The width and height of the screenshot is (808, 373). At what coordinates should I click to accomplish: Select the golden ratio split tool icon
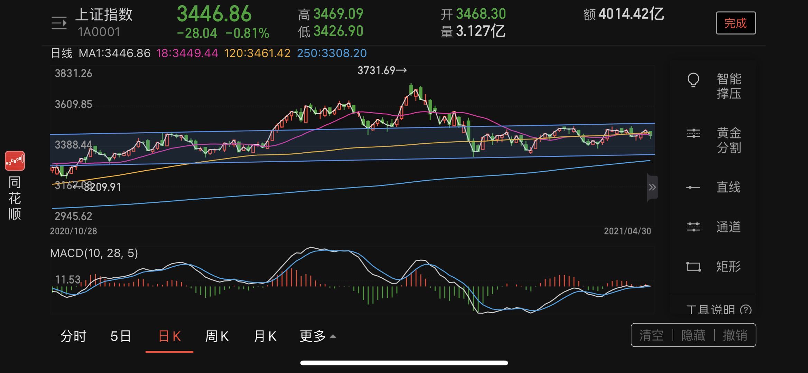tap(693, 134)
